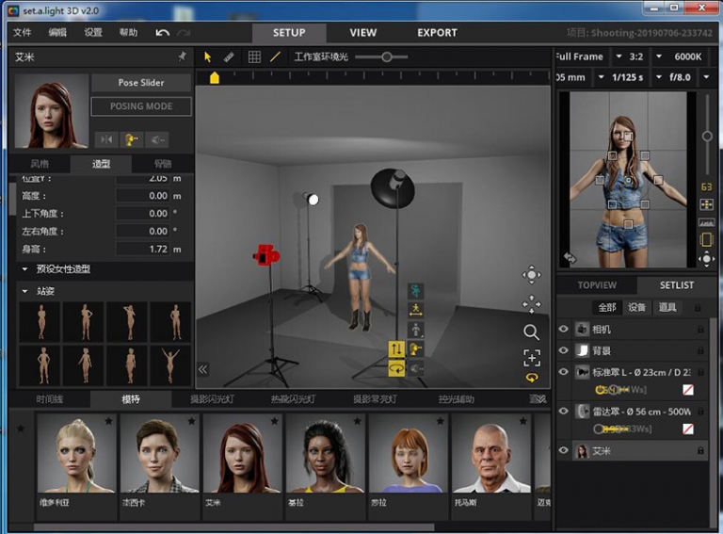Collapse the 站姿 section
The height and width of the screenshot is (534, 723).
tap(24, 291)
